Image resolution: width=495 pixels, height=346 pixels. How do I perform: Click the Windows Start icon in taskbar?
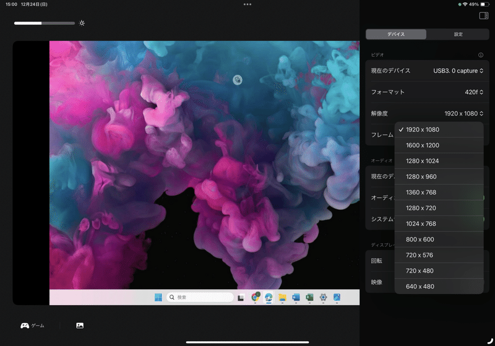pos(158,297)
